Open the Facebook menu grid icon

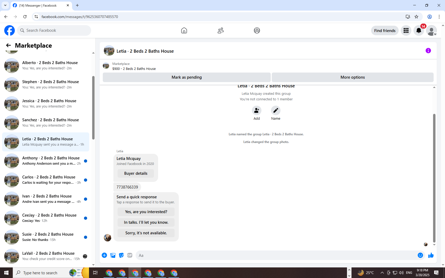pos(406,30)
